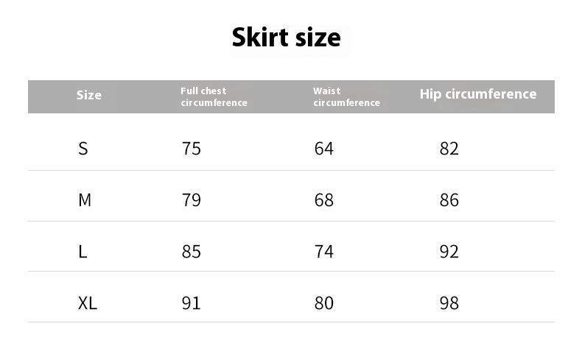The height and width of the screenshot is (343, 582).
Task: Click waist value 80 for size XL
Action: 323,303
